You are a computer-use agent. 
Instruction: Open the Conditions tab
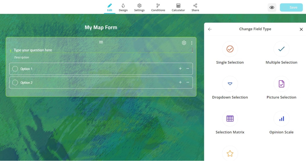click(158, 7)
